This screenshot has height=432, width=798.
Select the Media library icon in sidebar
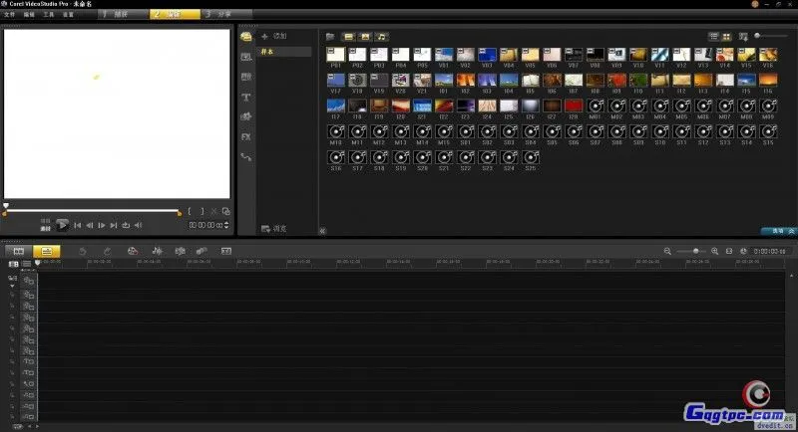point(245,38)
